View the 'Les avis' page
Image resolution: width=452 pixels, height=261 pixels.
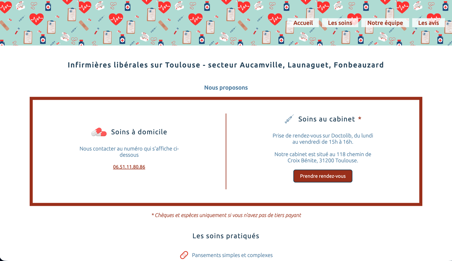[429, 23]
